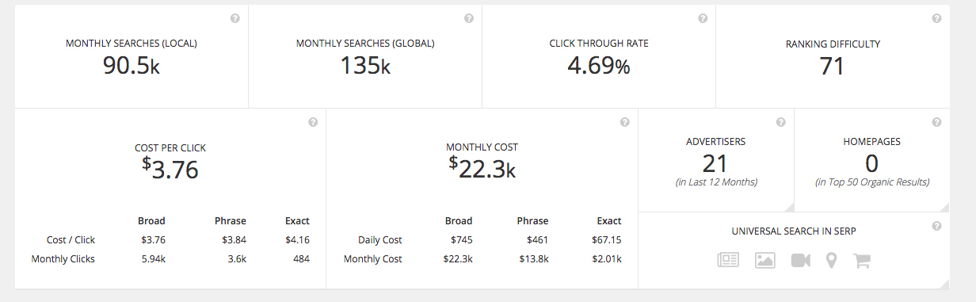This screenshot has width=976, height=302.
Task: Open help icon for Click Through Rate
Action: (x=703, y=18)
